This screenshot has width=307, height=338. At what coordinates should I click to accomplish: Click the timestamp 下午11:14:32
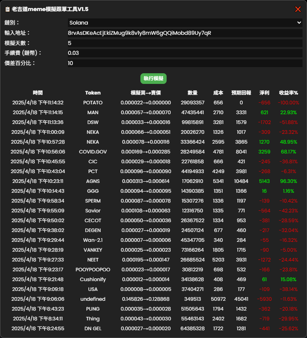(x=38, y=103)
